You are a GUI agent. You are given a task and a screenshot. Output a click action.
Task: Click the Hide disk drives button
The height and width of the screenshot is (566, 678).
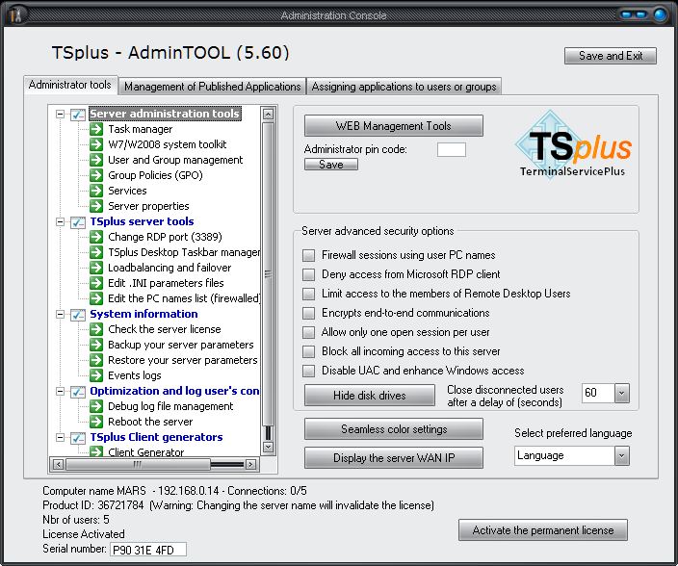click(x=369, y=396)
